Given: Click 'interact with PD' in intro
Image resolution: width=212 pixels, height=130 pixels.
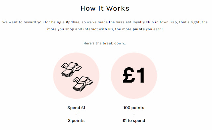Looking at the screenshot, I should 98,29.
